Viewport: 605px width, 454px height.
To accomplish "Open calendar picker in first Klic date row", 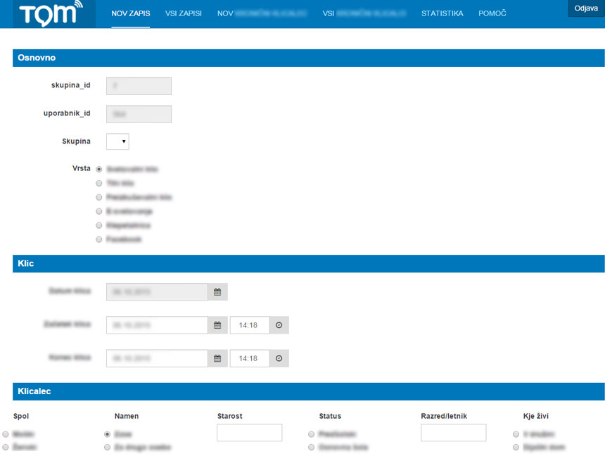I will (x=217, y=291).
